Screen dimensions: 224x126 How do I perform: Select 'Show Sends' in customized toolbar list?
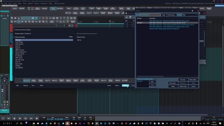19,64
